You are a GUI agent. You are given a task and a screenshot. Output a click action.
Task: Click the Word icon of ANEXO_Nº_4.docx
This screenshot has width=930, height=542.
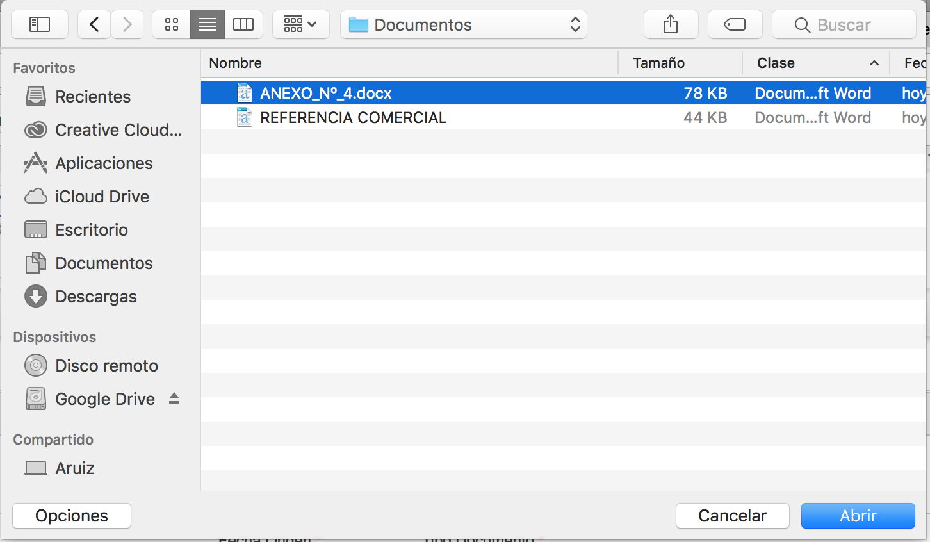[244, 93]
